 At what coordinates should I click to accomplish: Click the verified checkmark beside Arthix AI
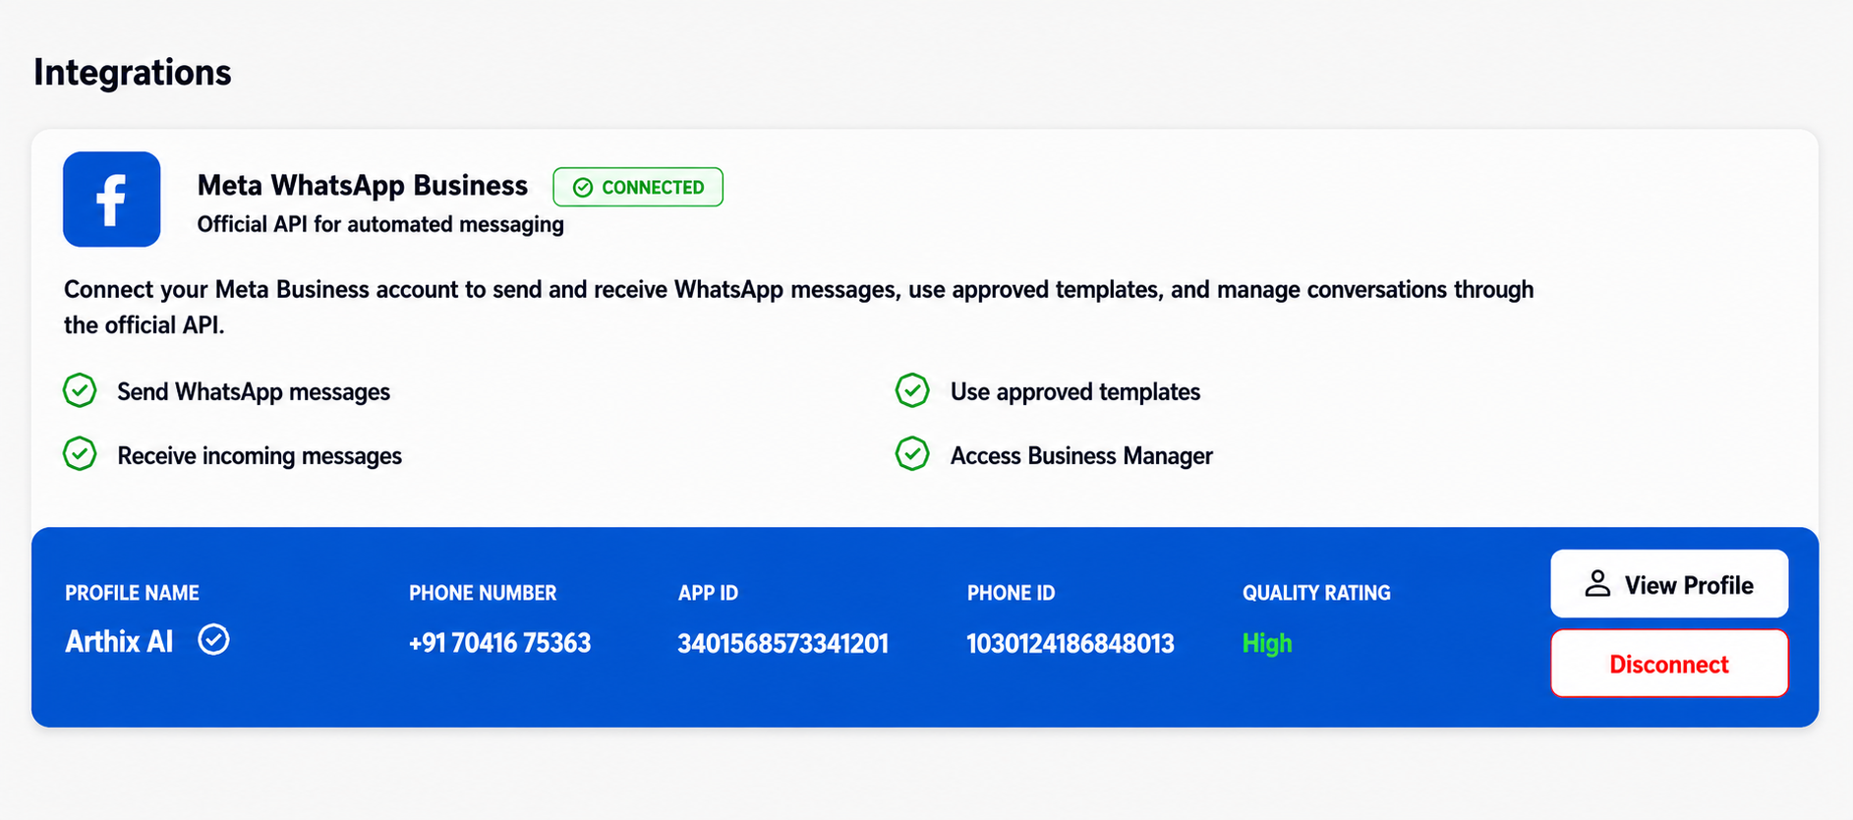click(213, 640)
